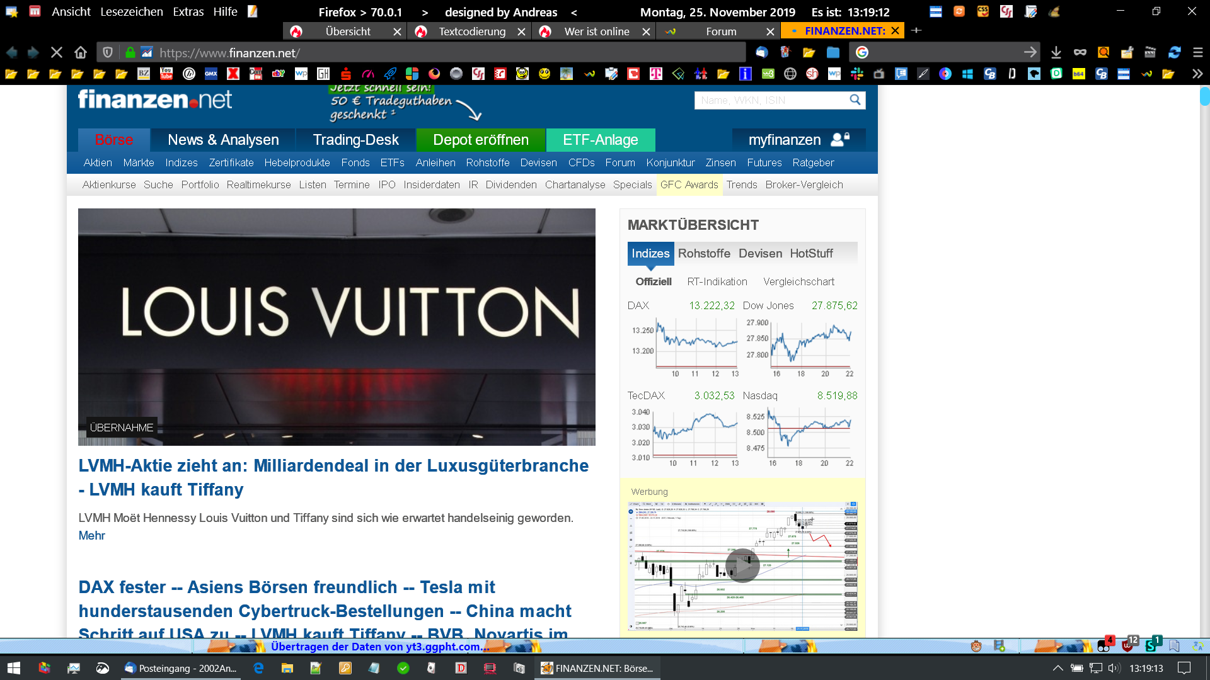Open the Firefox hamburger menu
The image size is (1210, 680).
pyautogui.click(x=1198, y=53)
